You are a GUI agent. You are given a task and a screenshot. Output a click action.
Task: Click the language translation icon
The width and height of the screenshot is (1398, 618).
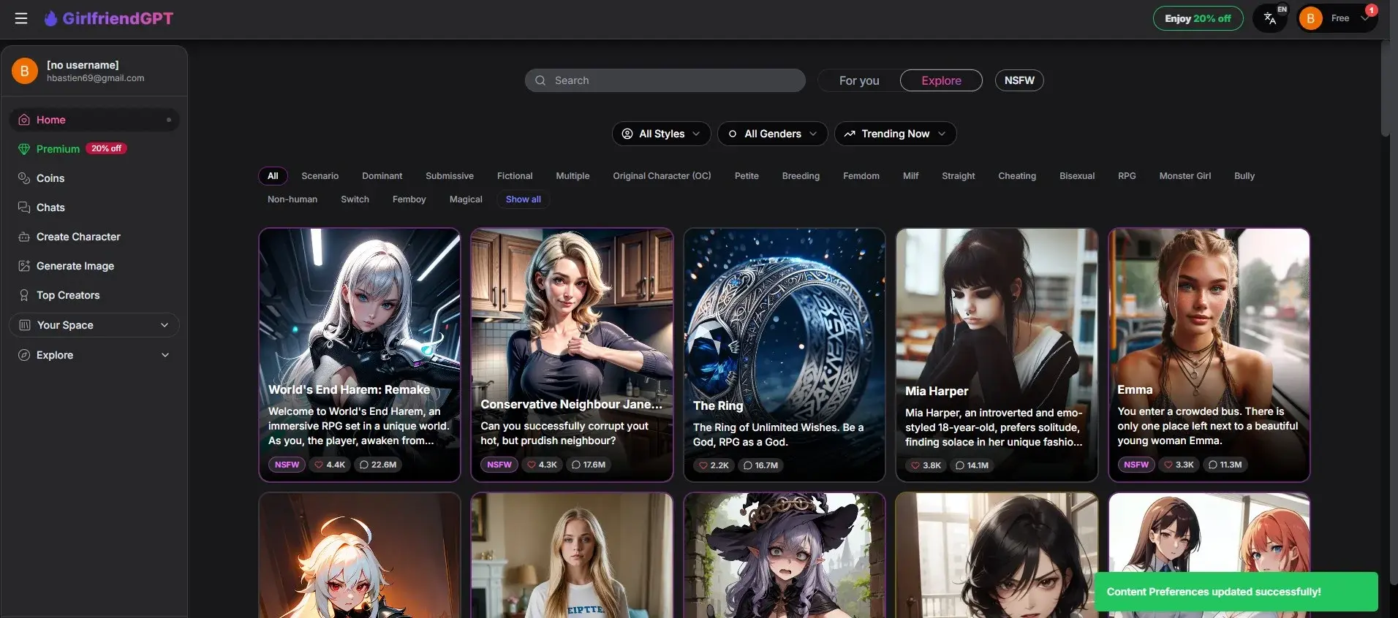pos(1270,18)
